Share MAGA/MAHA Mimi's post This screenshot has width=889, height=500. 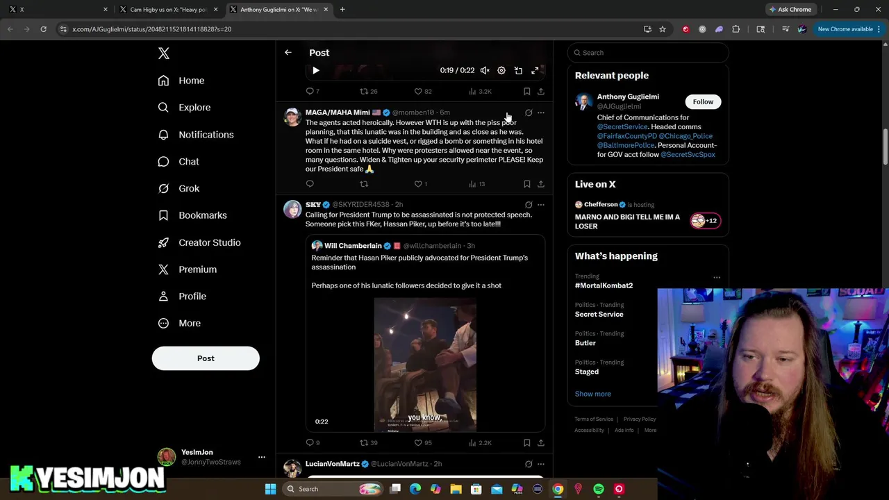pos(541,184)
